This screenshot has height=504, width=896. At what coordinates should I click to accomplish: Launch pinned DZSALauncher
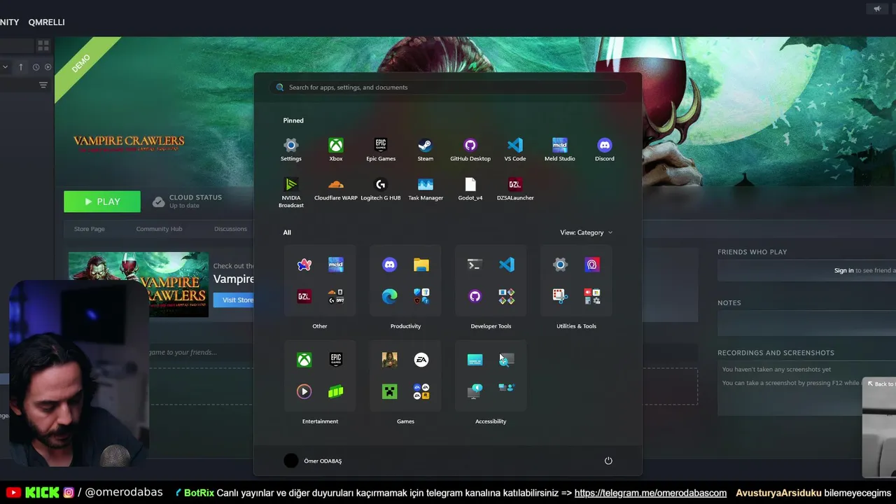[515, 189]
